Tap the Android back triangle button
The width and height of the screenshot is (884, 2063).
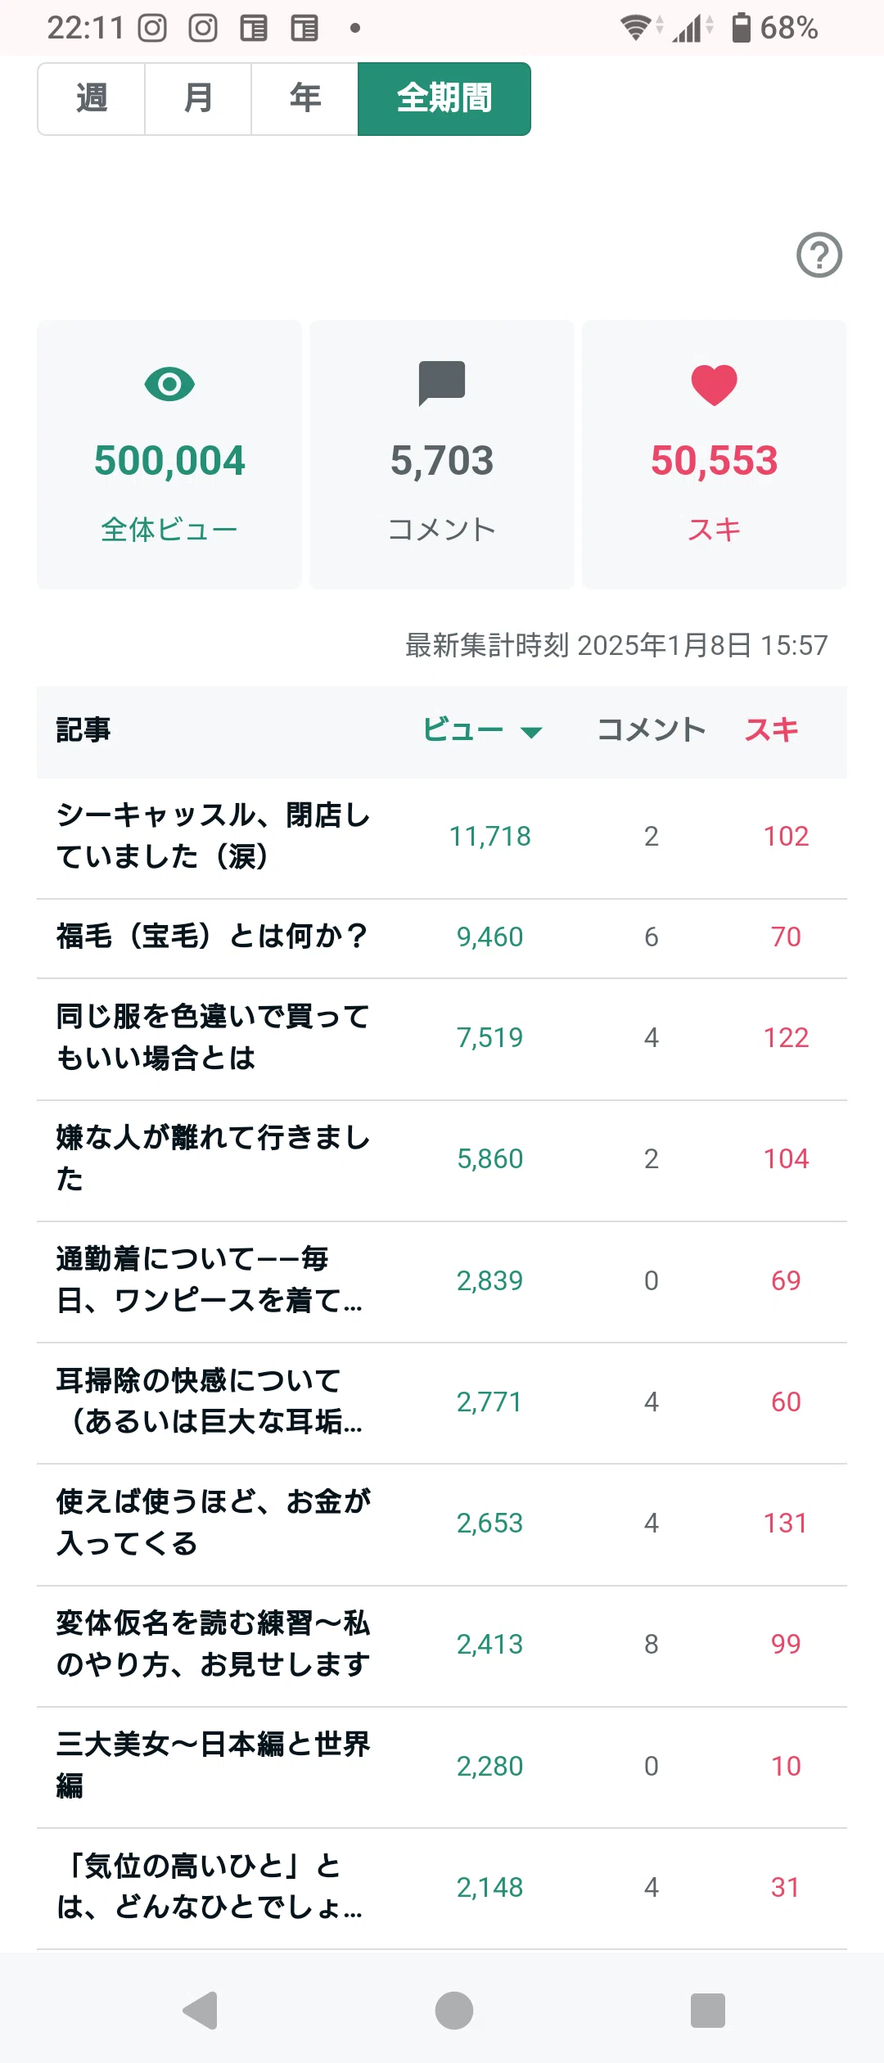pyautogui.click(x=201, y=2010)
